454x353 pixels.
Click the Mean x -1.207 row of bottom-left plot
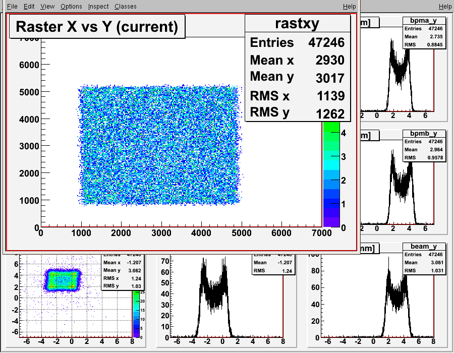coord(123,262)
